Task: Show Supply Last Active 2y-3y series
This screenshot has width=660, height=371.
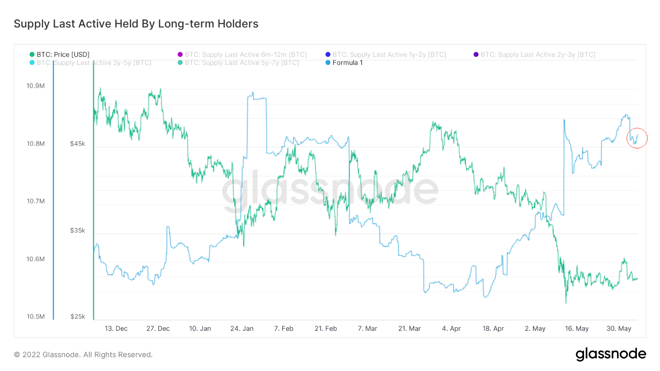Action: point(538,55)
